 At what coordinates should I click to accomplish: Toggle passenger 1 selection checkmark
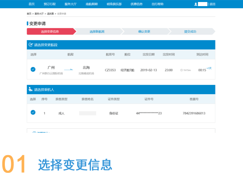coord(33,112)
